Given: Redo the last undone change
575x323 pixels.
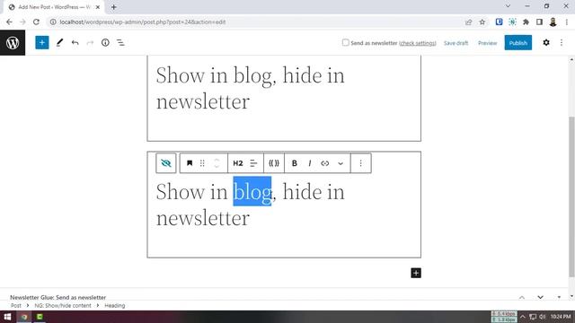Looking at the screenshot, I should pos(90,43).
